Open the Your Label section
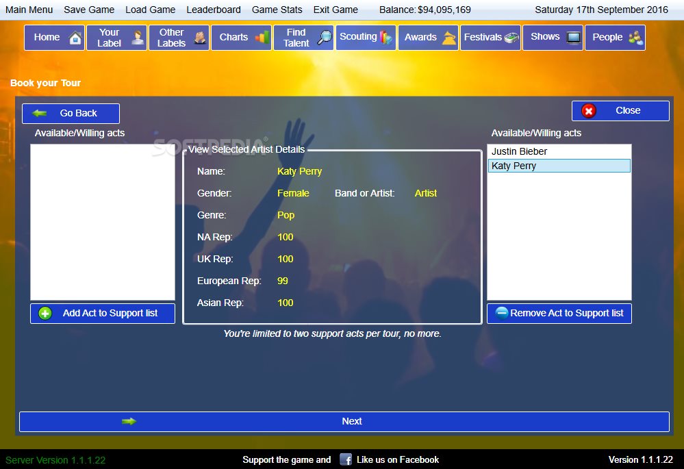684x469 pixels. click(x=116, y=38)
